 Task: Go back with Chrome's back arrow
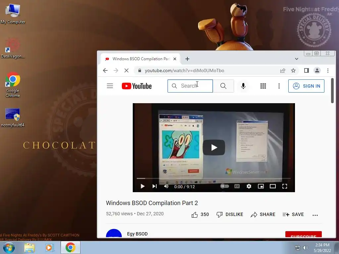[105, 70]
